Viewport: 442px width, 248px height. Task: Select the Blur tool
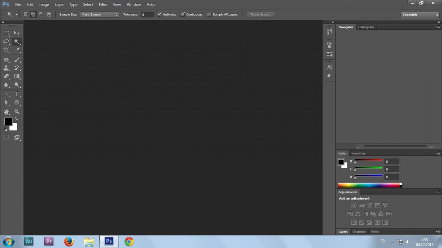click(6, 85)
